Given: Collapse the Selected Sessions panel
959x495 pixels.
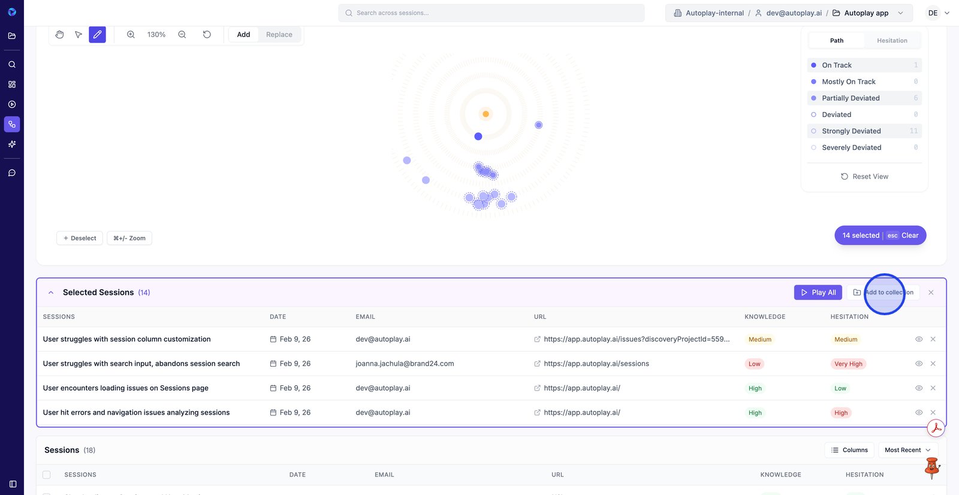Looking at the screenshot, I should coord(51,292).
